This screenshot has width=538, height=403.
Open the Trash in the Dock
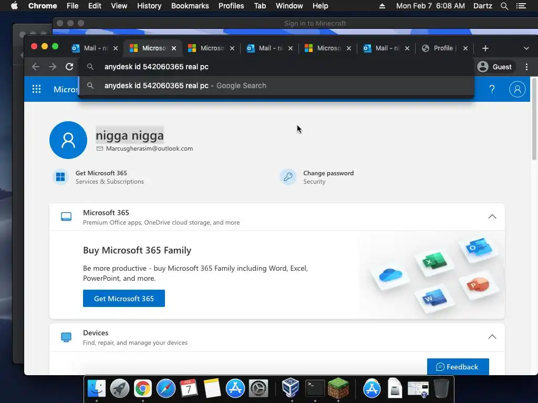[441, 388]
